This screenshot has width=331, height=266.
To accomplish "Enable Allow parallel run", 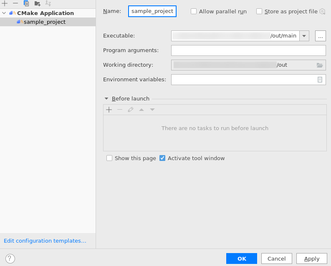I will 194,11.
